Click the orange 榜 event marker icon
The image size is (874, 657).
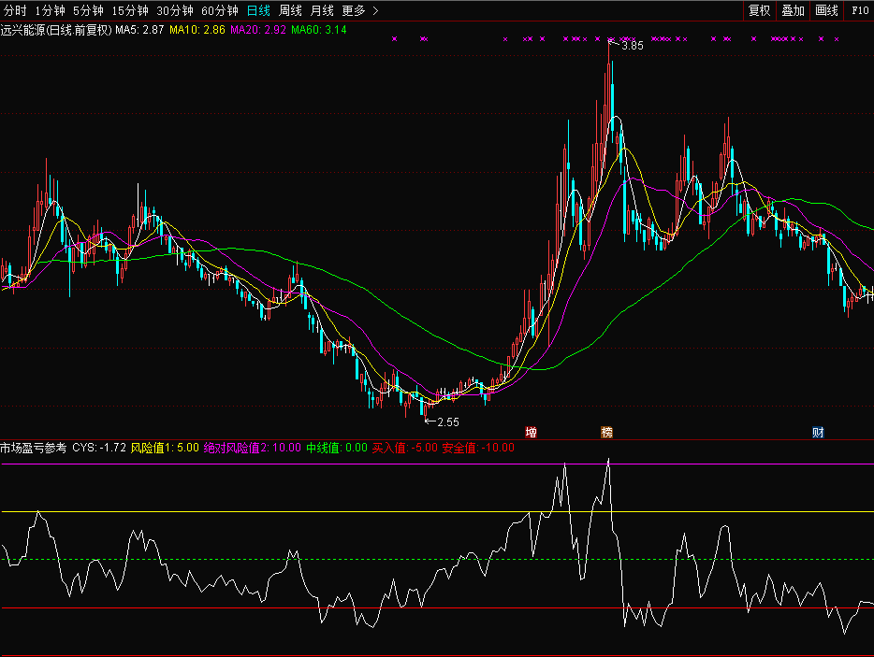pyautogui.click(x=607, y=432)
